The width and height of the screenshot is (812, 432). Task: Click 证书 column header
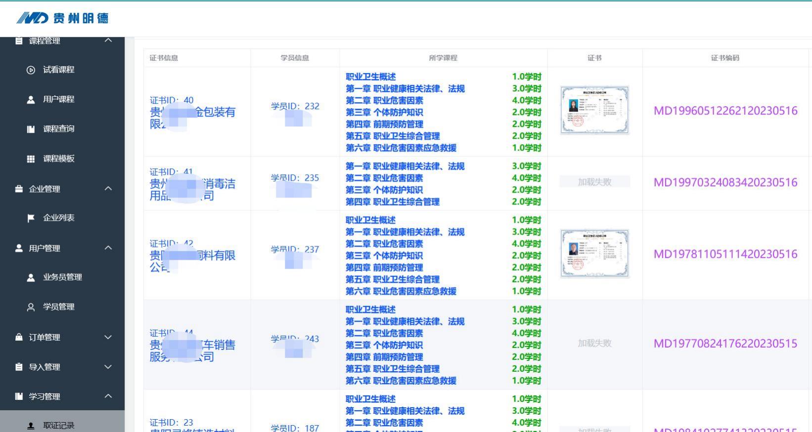coord(594,58)
